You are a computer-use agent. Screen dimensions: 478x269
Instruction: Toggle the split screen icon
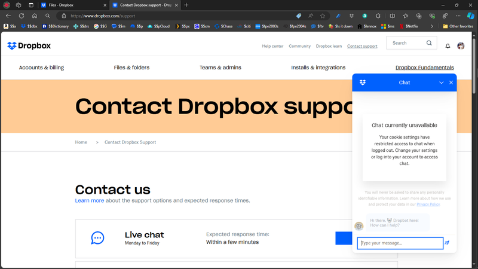(393, 16)
